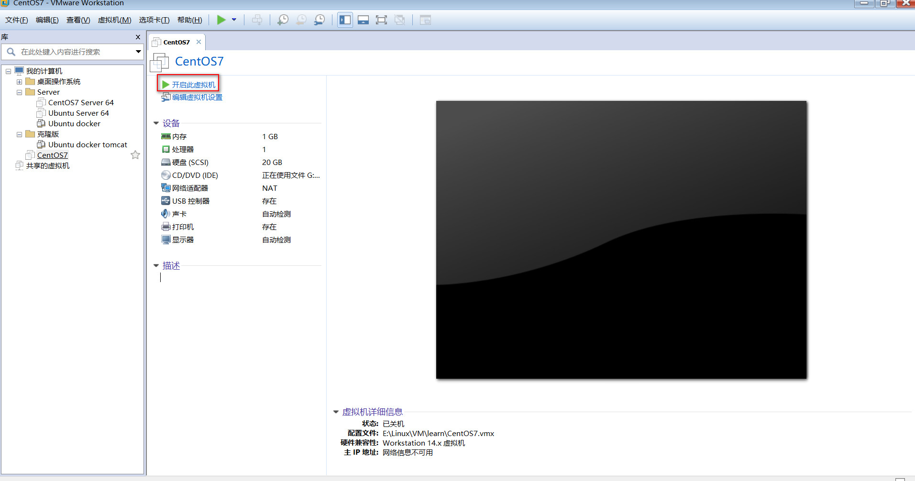Select the Server folder in library
The height and width of the screenshot is (481, 915).
[48, 92]
